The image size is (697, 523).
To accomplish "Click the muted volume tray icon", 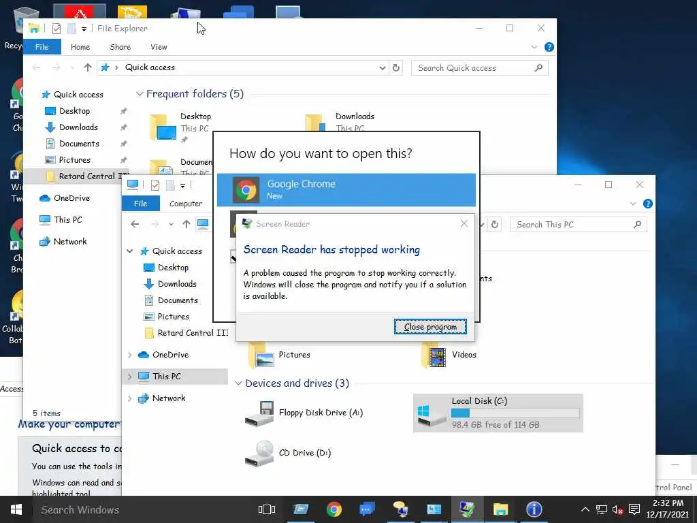I will [x=617, y=509].
